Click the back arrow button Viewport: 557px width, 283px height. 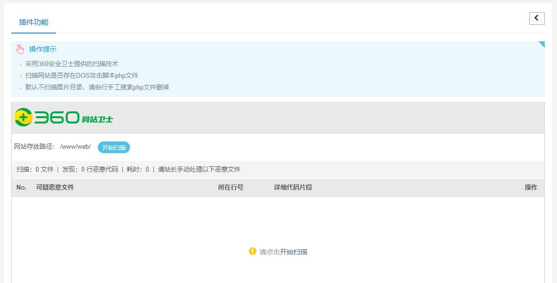pyautogui.click(x=537, y=18)
